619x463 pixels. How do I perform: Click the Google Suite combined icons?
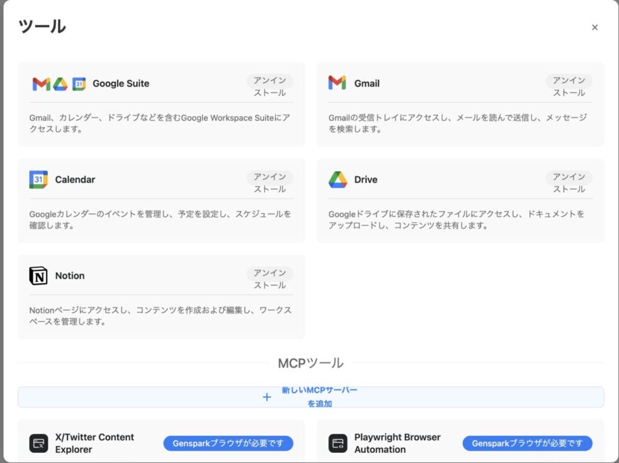pyautogui.click(x=59, y=84)
